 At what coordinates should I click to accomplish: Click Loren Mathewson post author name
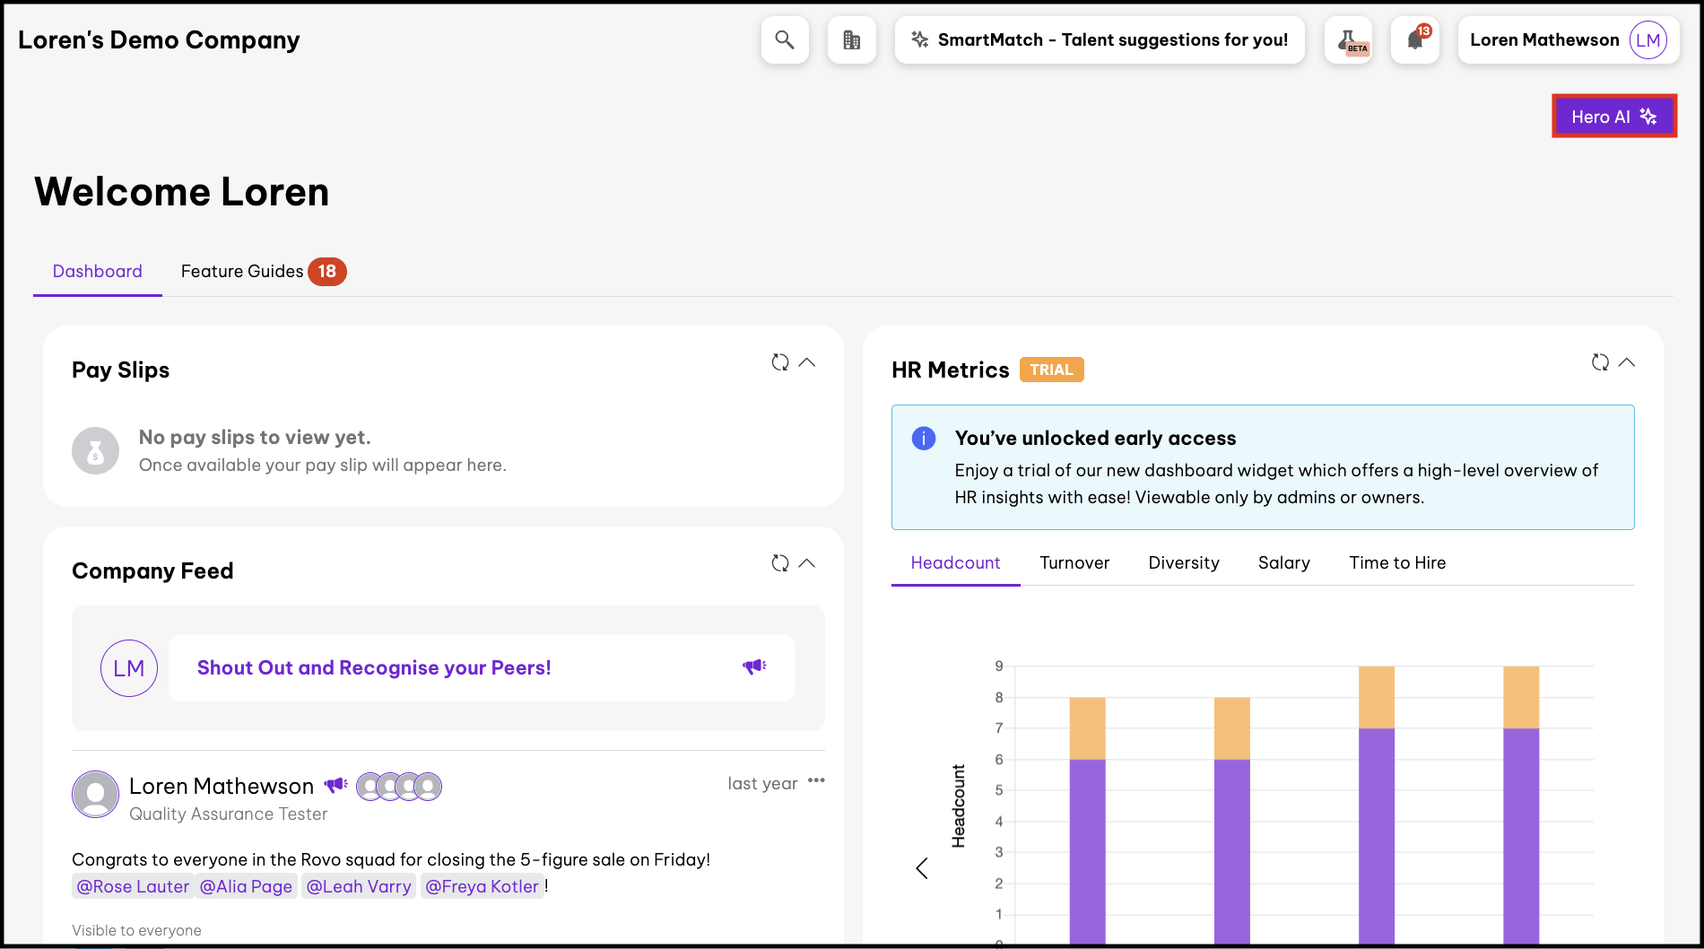coord(222,786)
